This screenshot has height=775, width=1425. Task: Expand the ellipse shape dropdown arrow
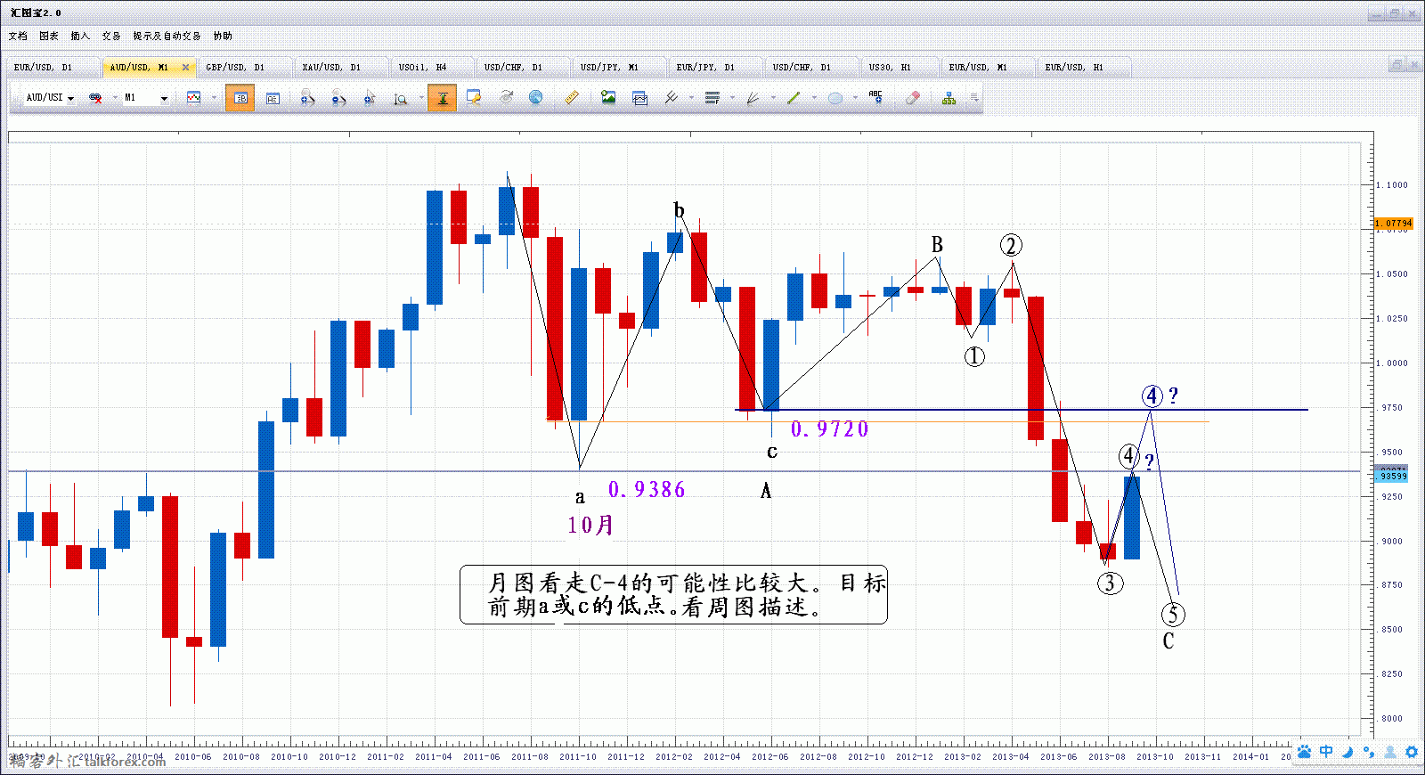coord(855,98)
